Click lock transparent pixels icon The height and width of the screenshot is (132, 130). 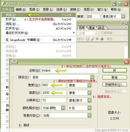88,39
